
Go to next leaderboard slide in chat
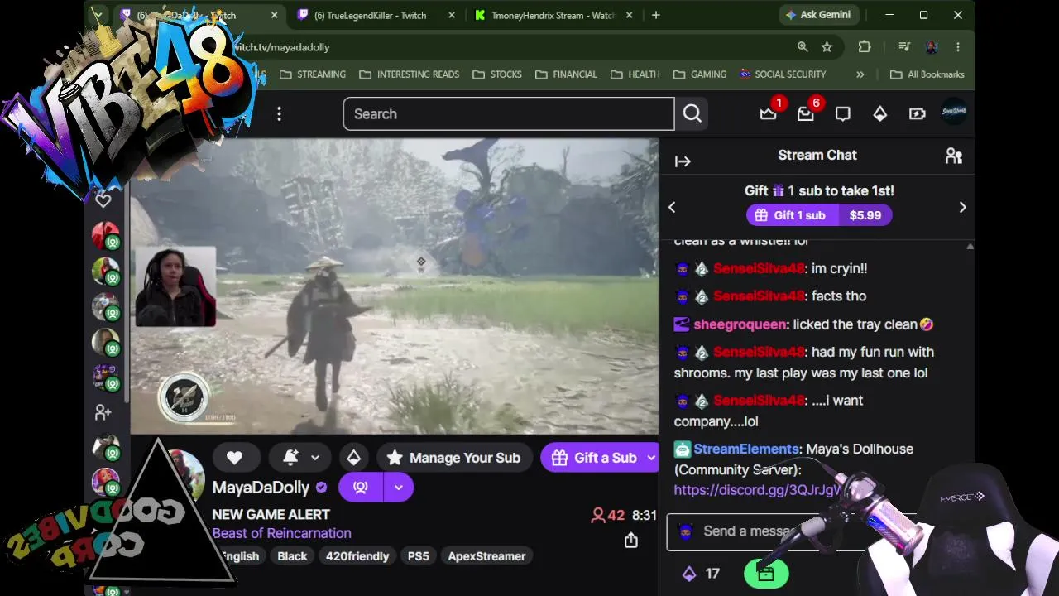click(962, 207)
